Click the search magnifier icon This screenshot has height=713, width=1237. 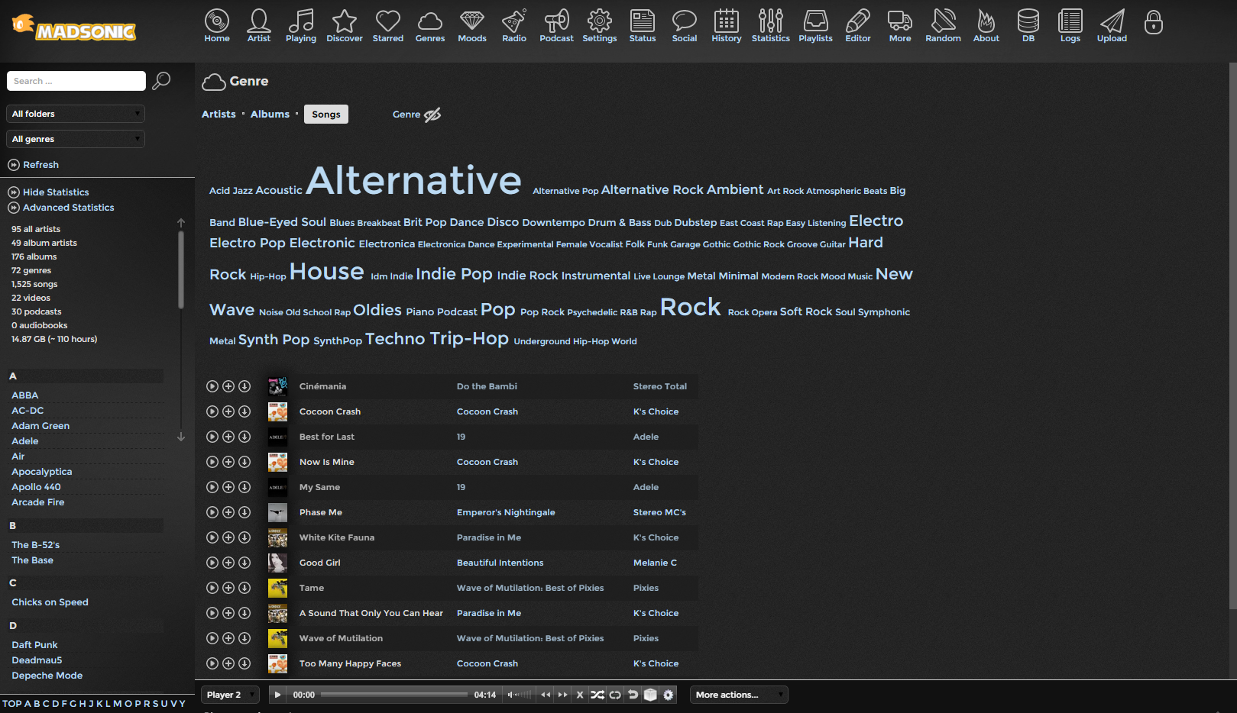point(161,81)
